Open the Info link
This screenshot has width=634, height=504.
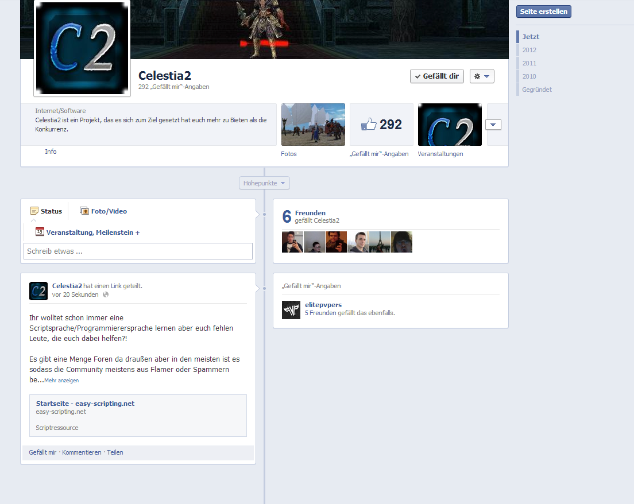[51, 152]
